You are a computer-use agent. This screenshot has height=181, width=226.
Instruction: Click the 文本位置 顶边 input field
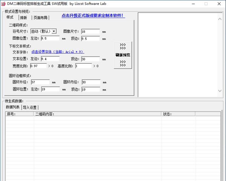90,59
